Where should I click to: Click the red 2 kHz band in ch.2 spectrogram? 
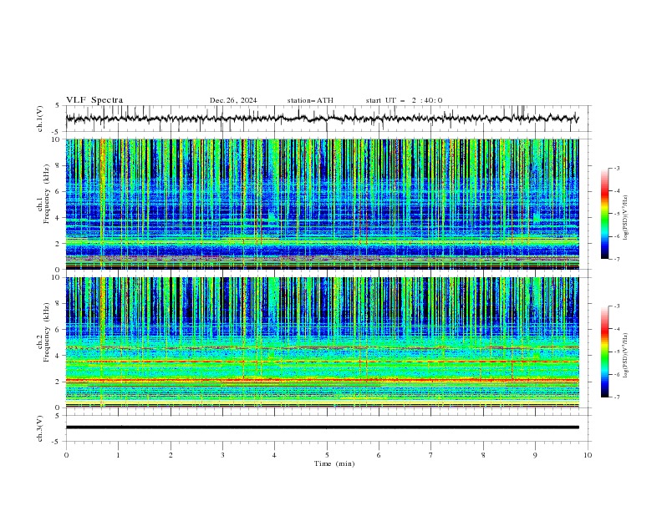[x=322, y=380]
